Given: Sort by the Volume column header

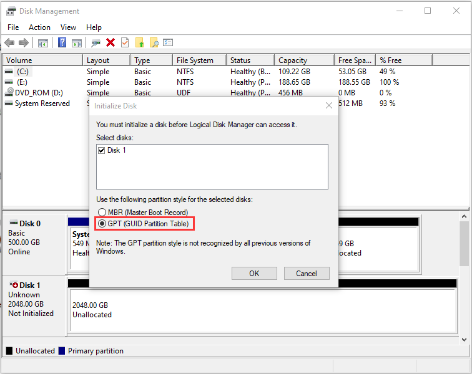Looking at the screenshot, I should (42, 60).
